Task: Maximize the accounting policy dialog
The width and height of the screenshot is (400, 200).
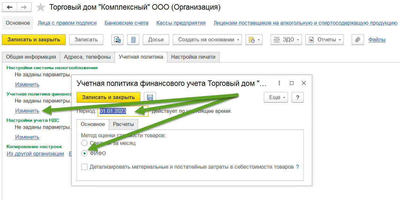Action: (292, 83)
